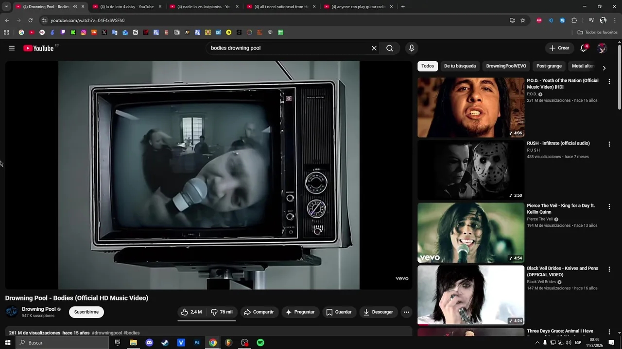The image size is (622, 349).
Task: Click the #drowningpool hashtag
Action: point(107,333)
